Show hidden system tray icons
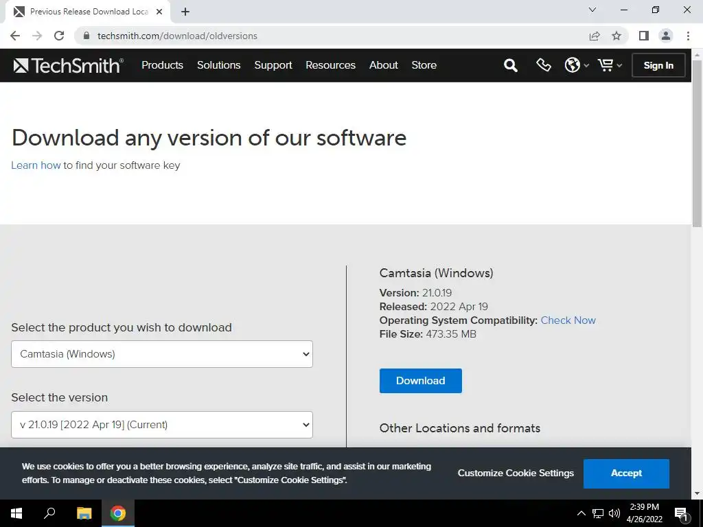The height and width of the screenshot is (527, 703). point(581,513)
